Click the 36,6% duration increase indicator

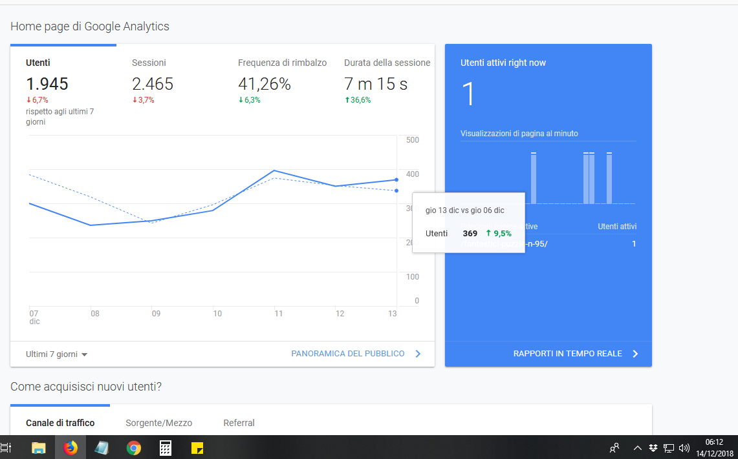(358, 100)
